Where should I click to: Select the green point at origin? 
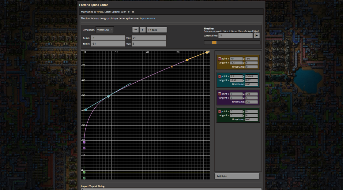(x=84, y=172)
